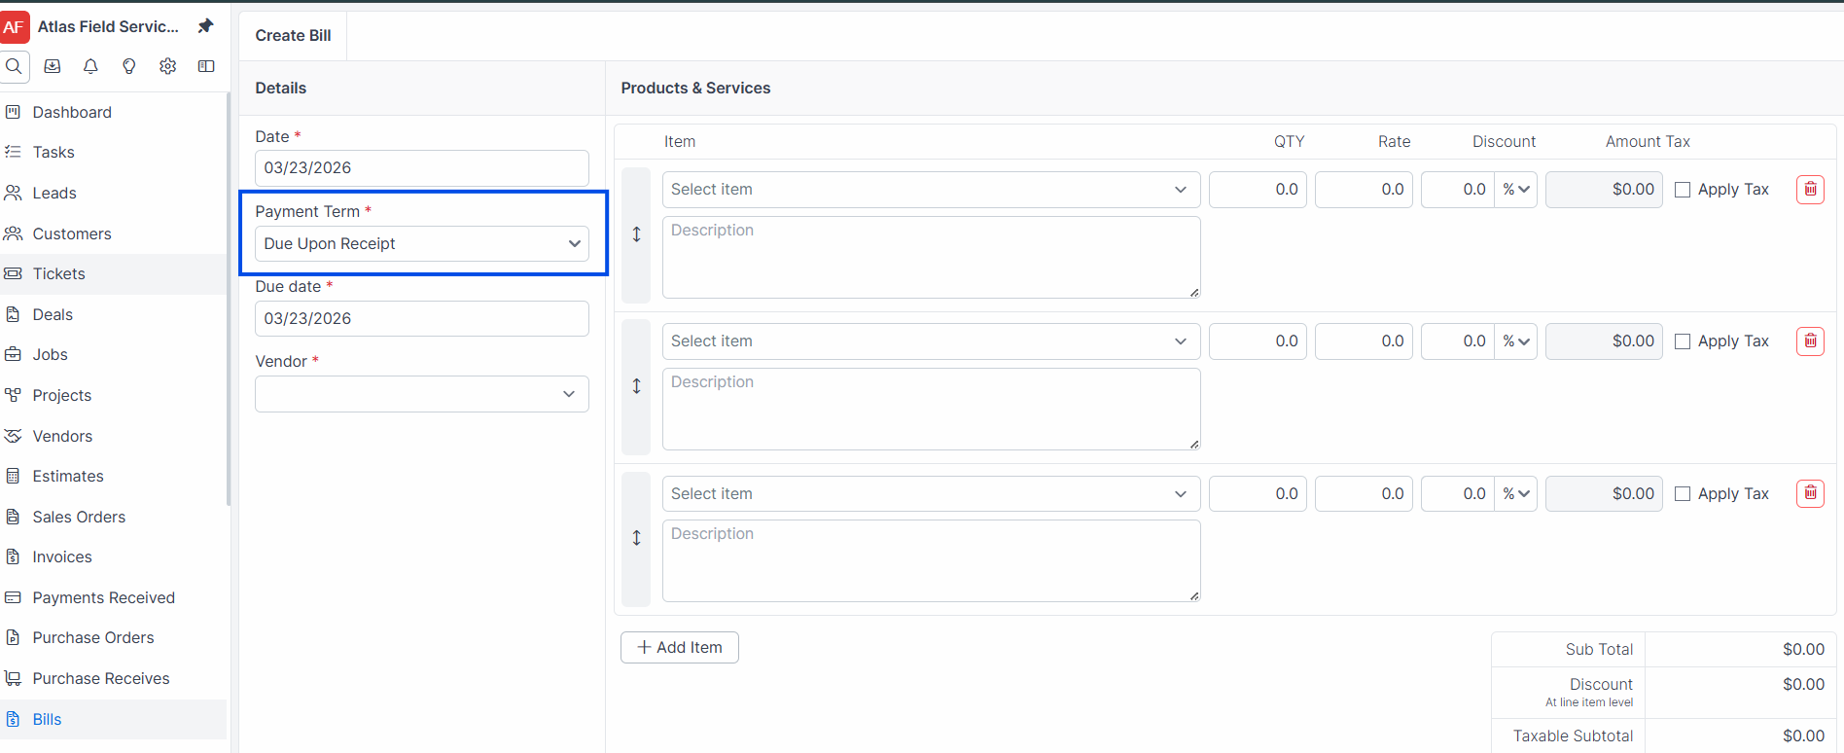Enable Apply Tax on the second line item
Image resolution: width=1844 pixels, height=753 pixels.
coord(1683,341)
